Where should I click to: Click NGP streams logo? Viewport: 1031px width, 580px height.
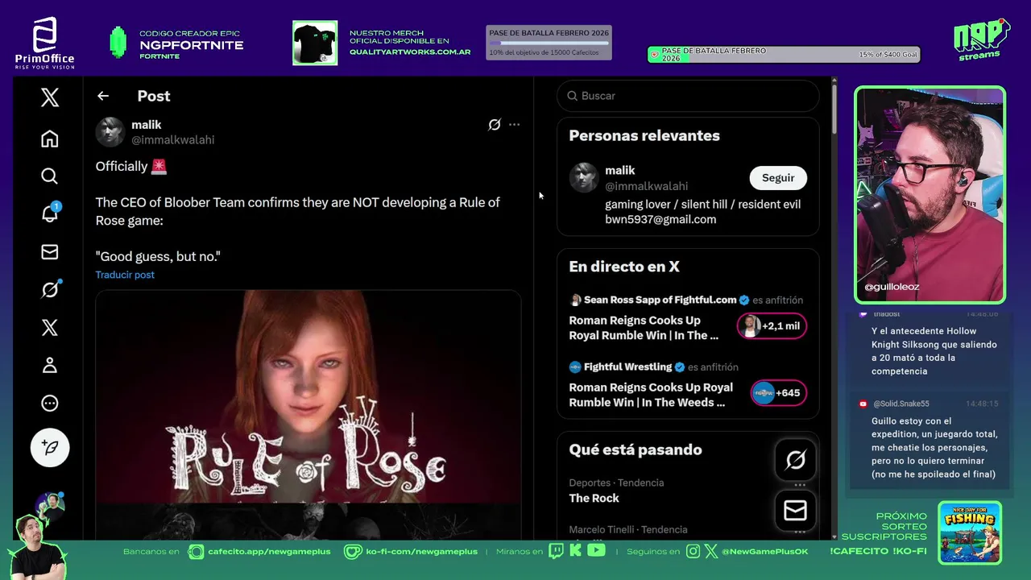pyautogui.click(x=980, y=39)
